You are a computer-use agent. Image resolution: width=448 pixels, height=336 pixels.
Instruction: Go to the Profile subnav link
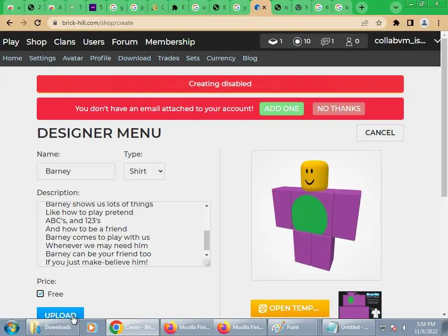click(101, 58)
